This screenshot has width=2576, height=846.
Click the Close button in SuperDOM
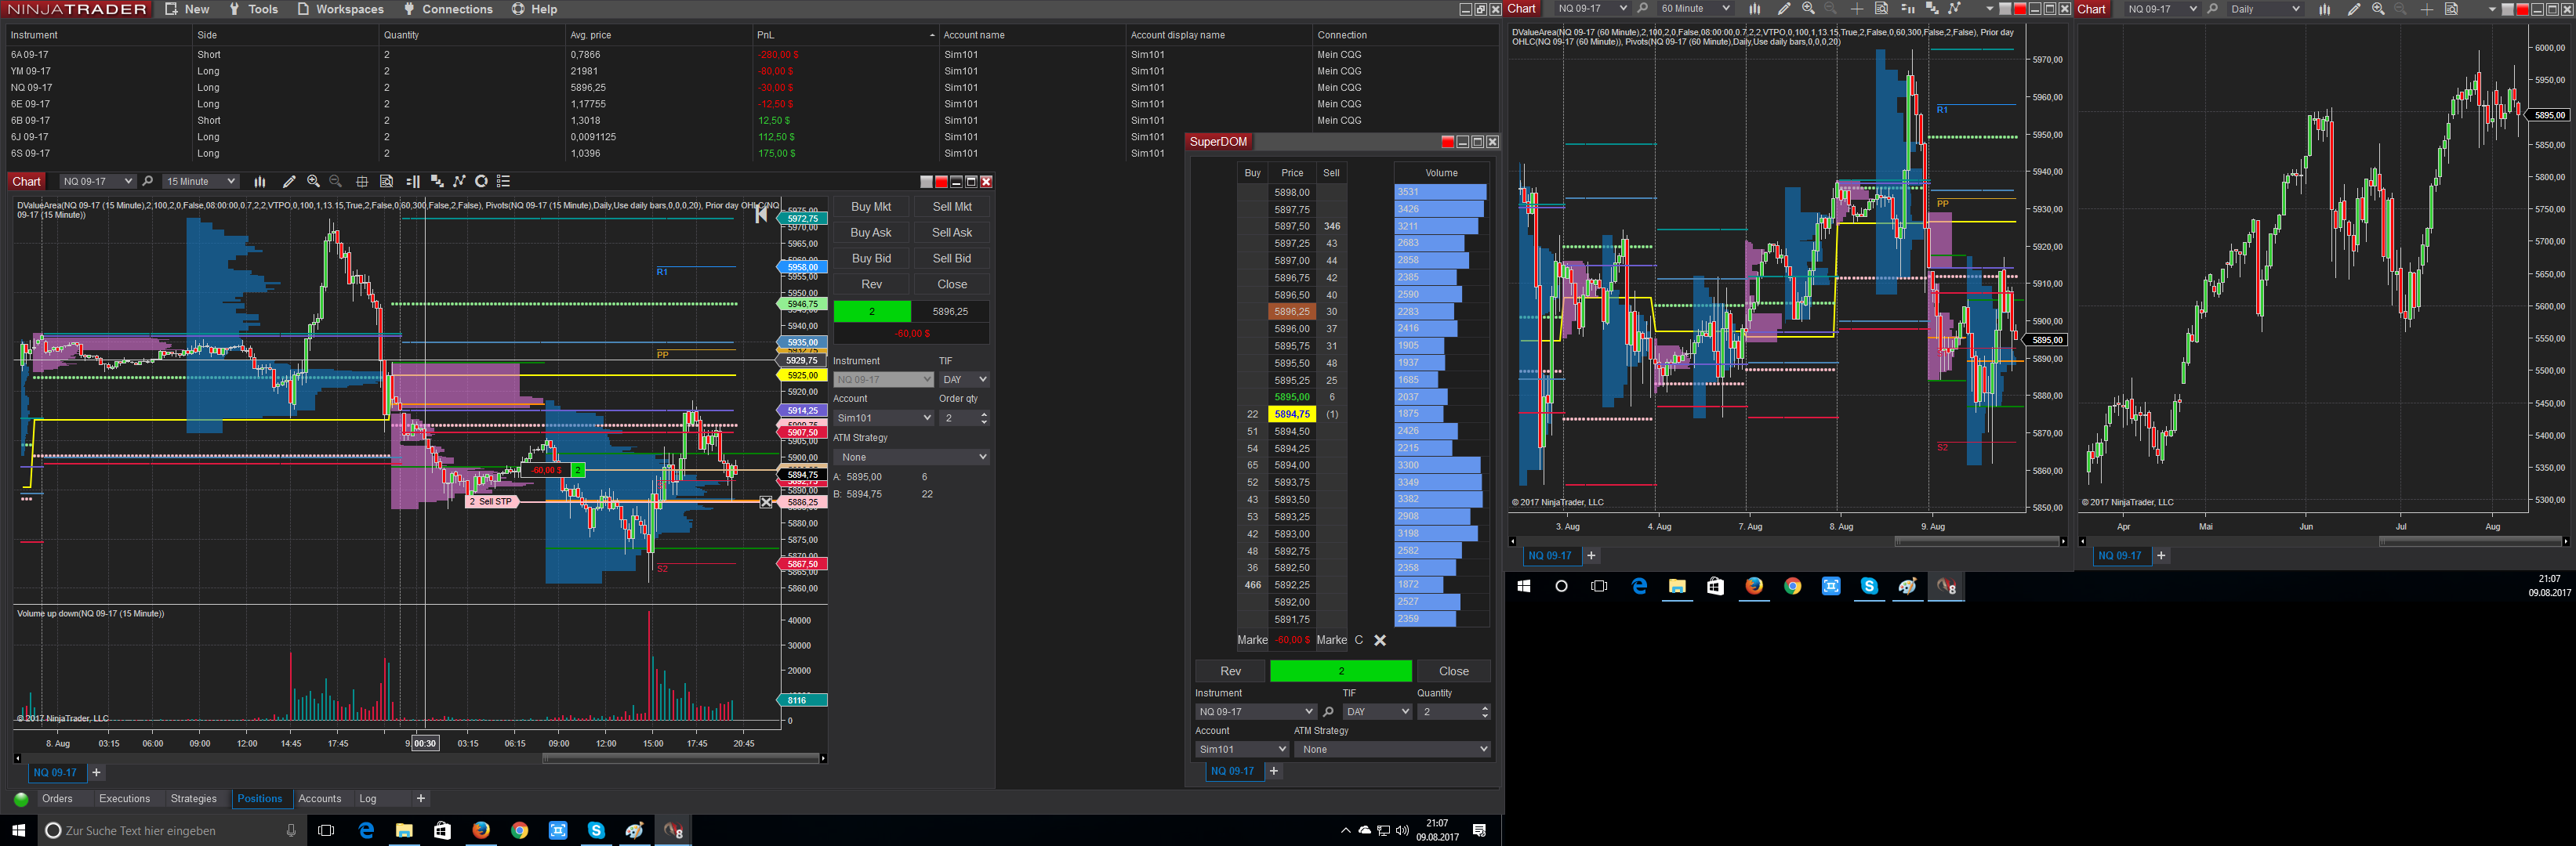(x=1454, y=671)
